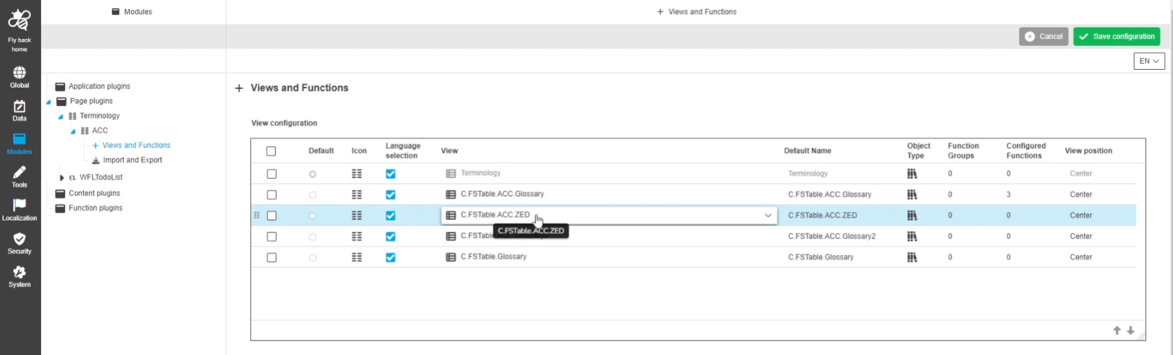Click the Save configuration button
This screenshot has width=1173, height=355.
point(1117,36)
